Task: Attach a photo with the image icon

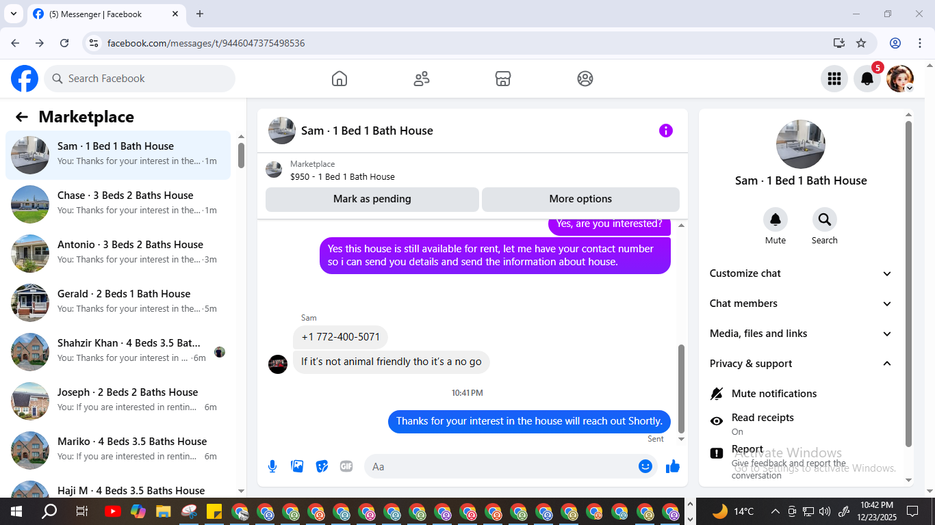Action: (297, 466)
